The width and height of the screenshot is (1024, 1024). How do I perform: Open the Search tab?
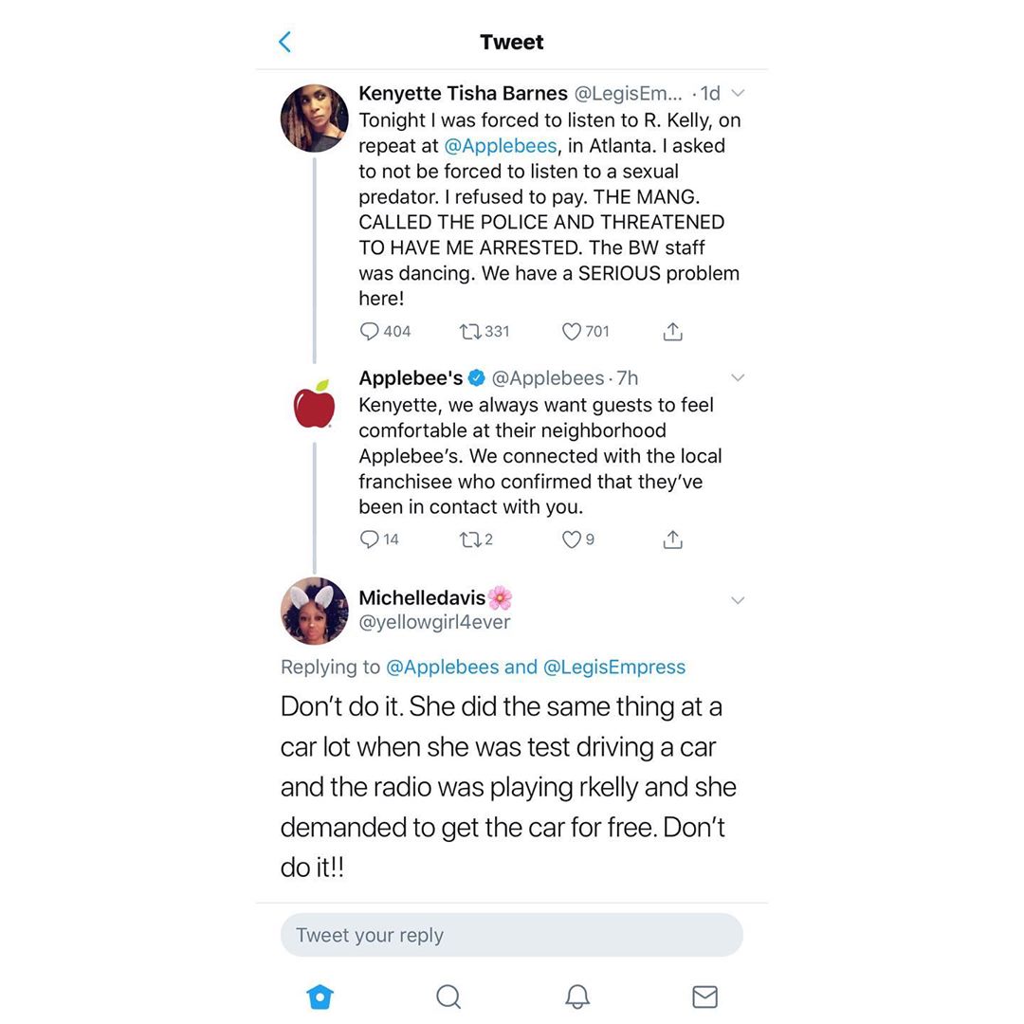(x=448, y=997)
